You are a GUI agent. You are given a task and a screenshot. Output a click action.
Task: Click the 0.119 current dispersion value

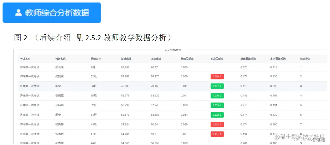point(274,67)
